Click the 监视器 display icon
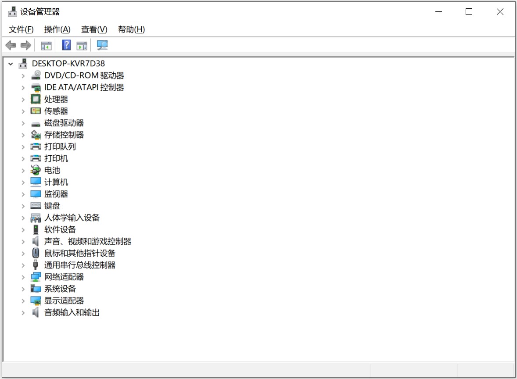 [x=36, y=194]
